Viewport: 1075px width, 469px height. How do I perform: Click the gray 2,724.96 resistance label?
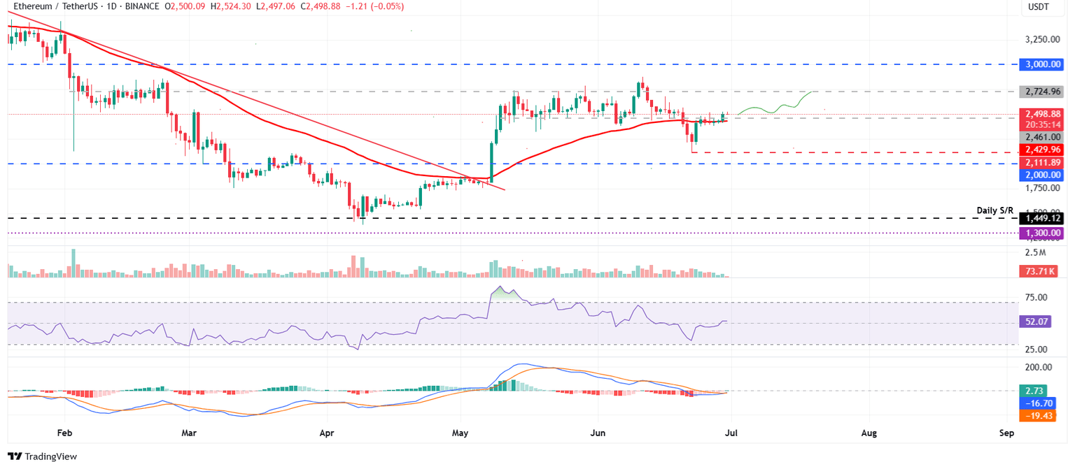click(x=1041, y=91)
